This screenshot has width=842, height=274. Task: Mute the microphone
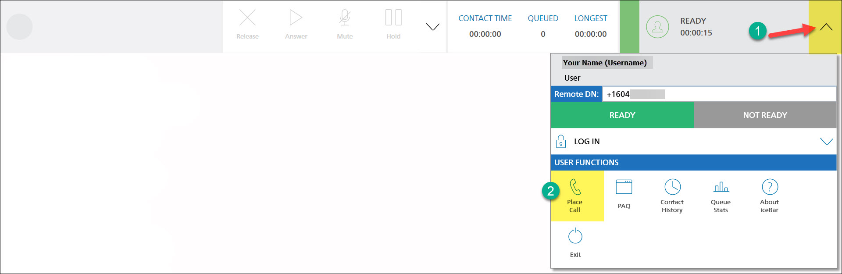click(345, 18)
